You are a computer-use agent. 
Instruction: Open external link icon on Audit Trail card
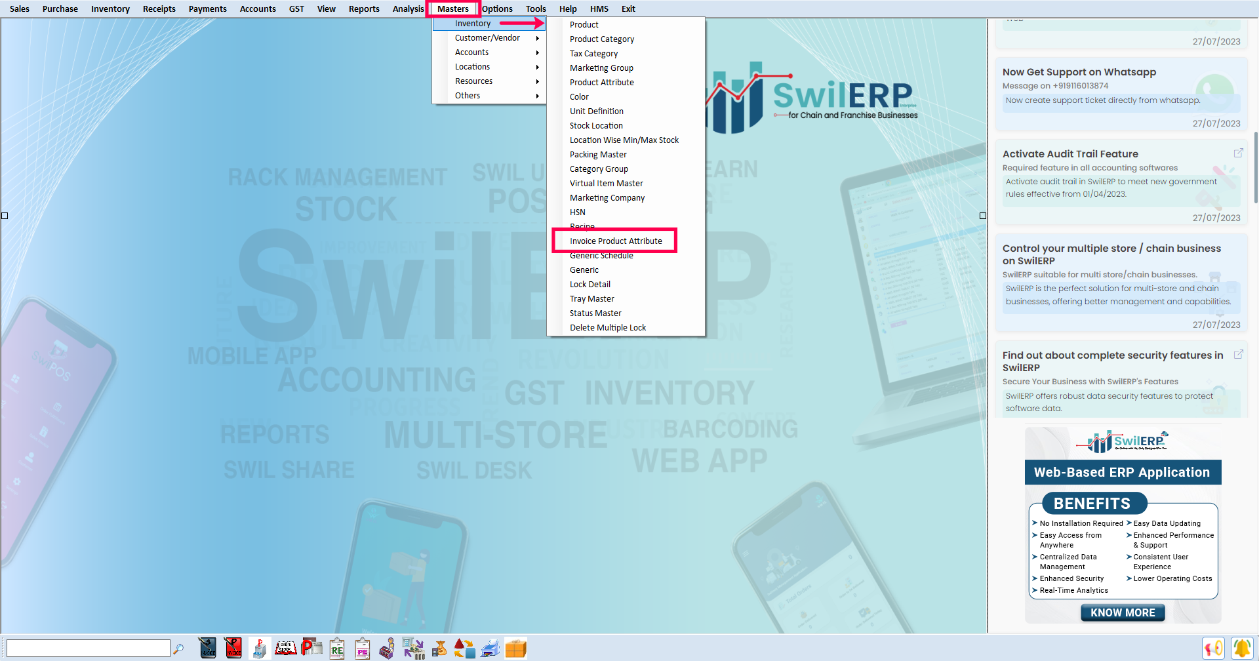coord(1238,153)
